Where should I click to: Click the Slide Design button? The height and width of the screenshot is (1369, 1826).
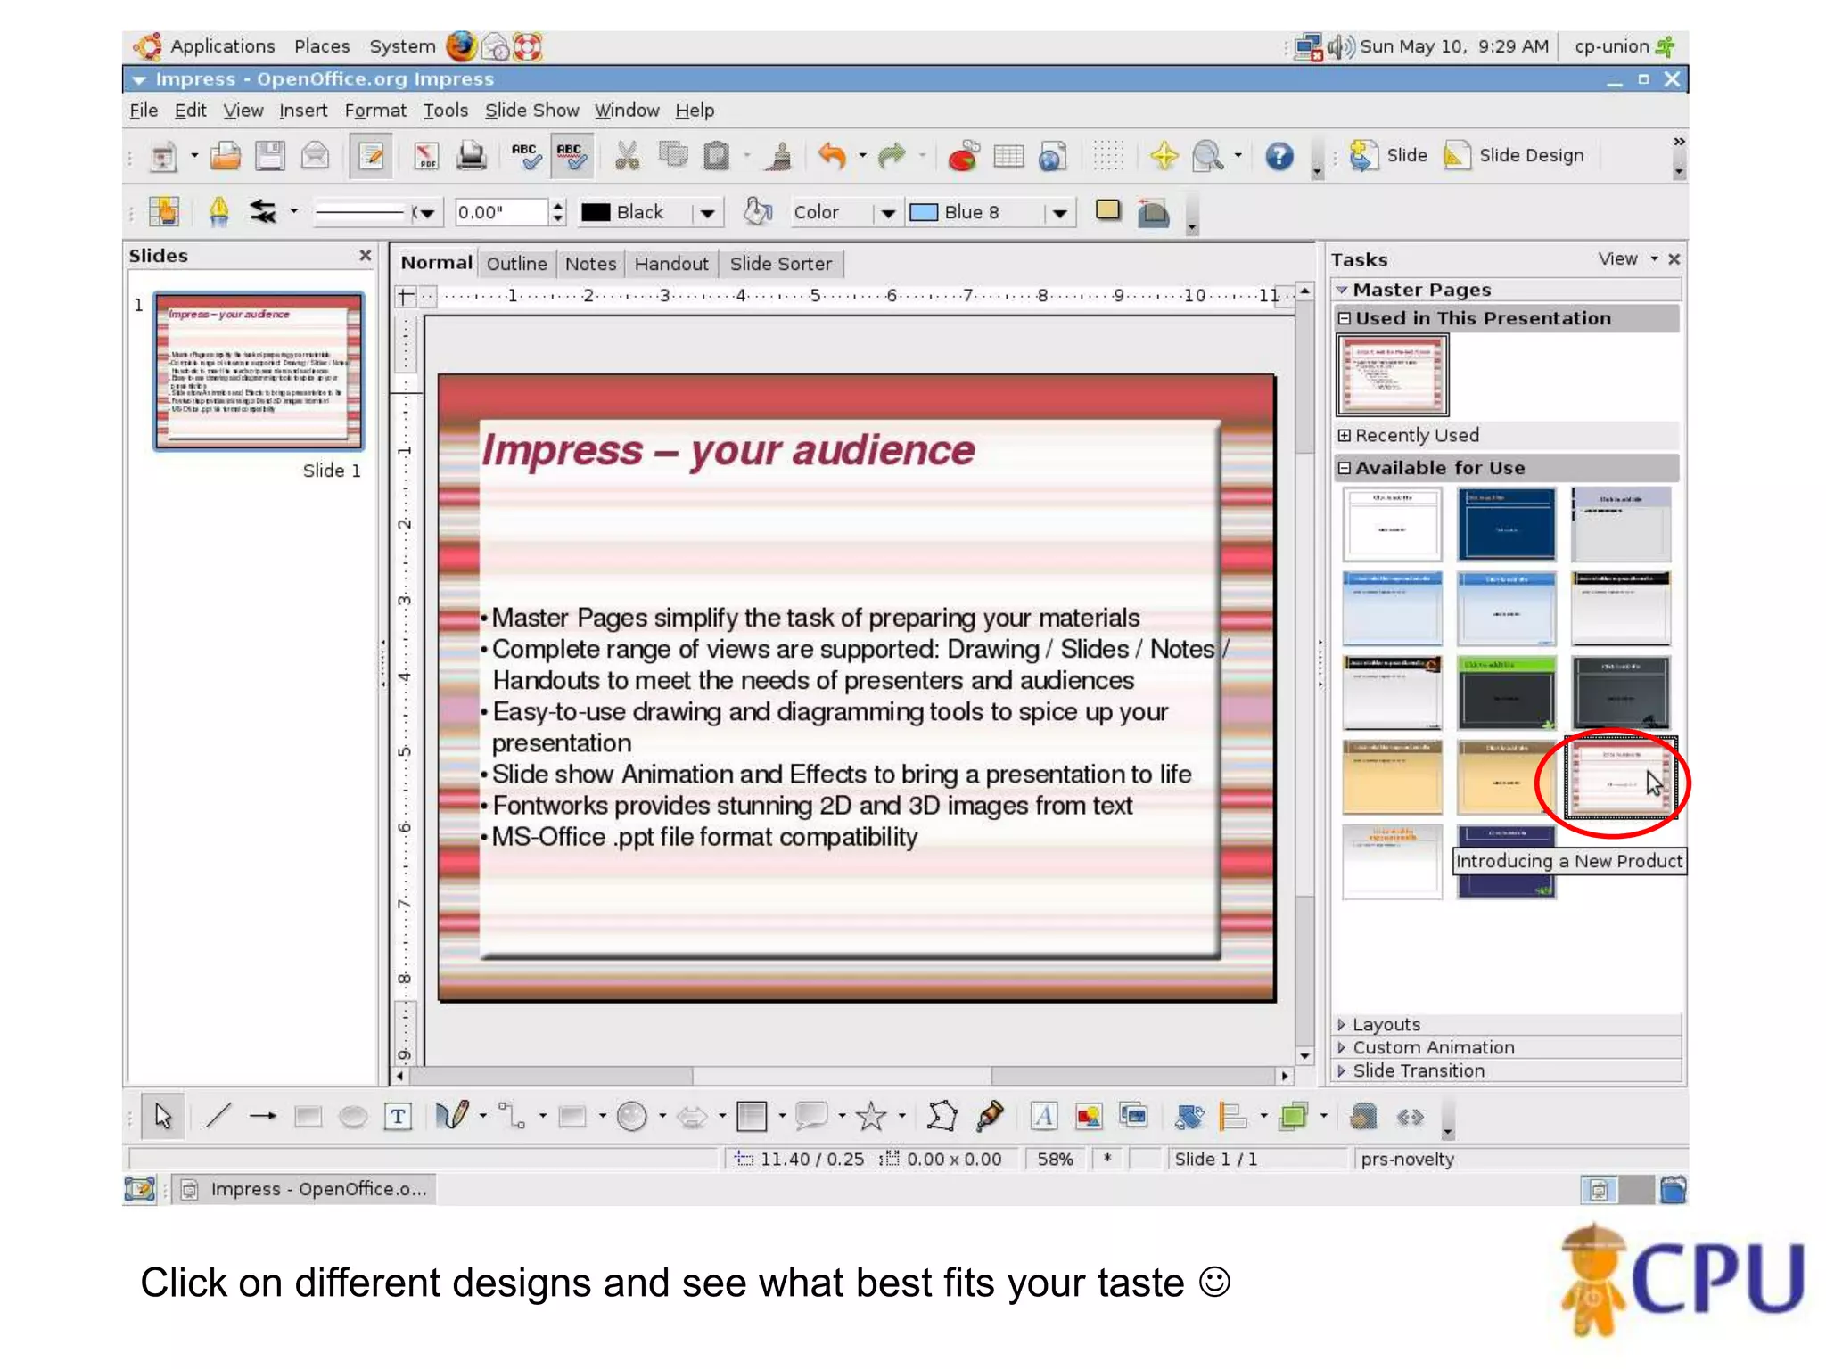1514,155
